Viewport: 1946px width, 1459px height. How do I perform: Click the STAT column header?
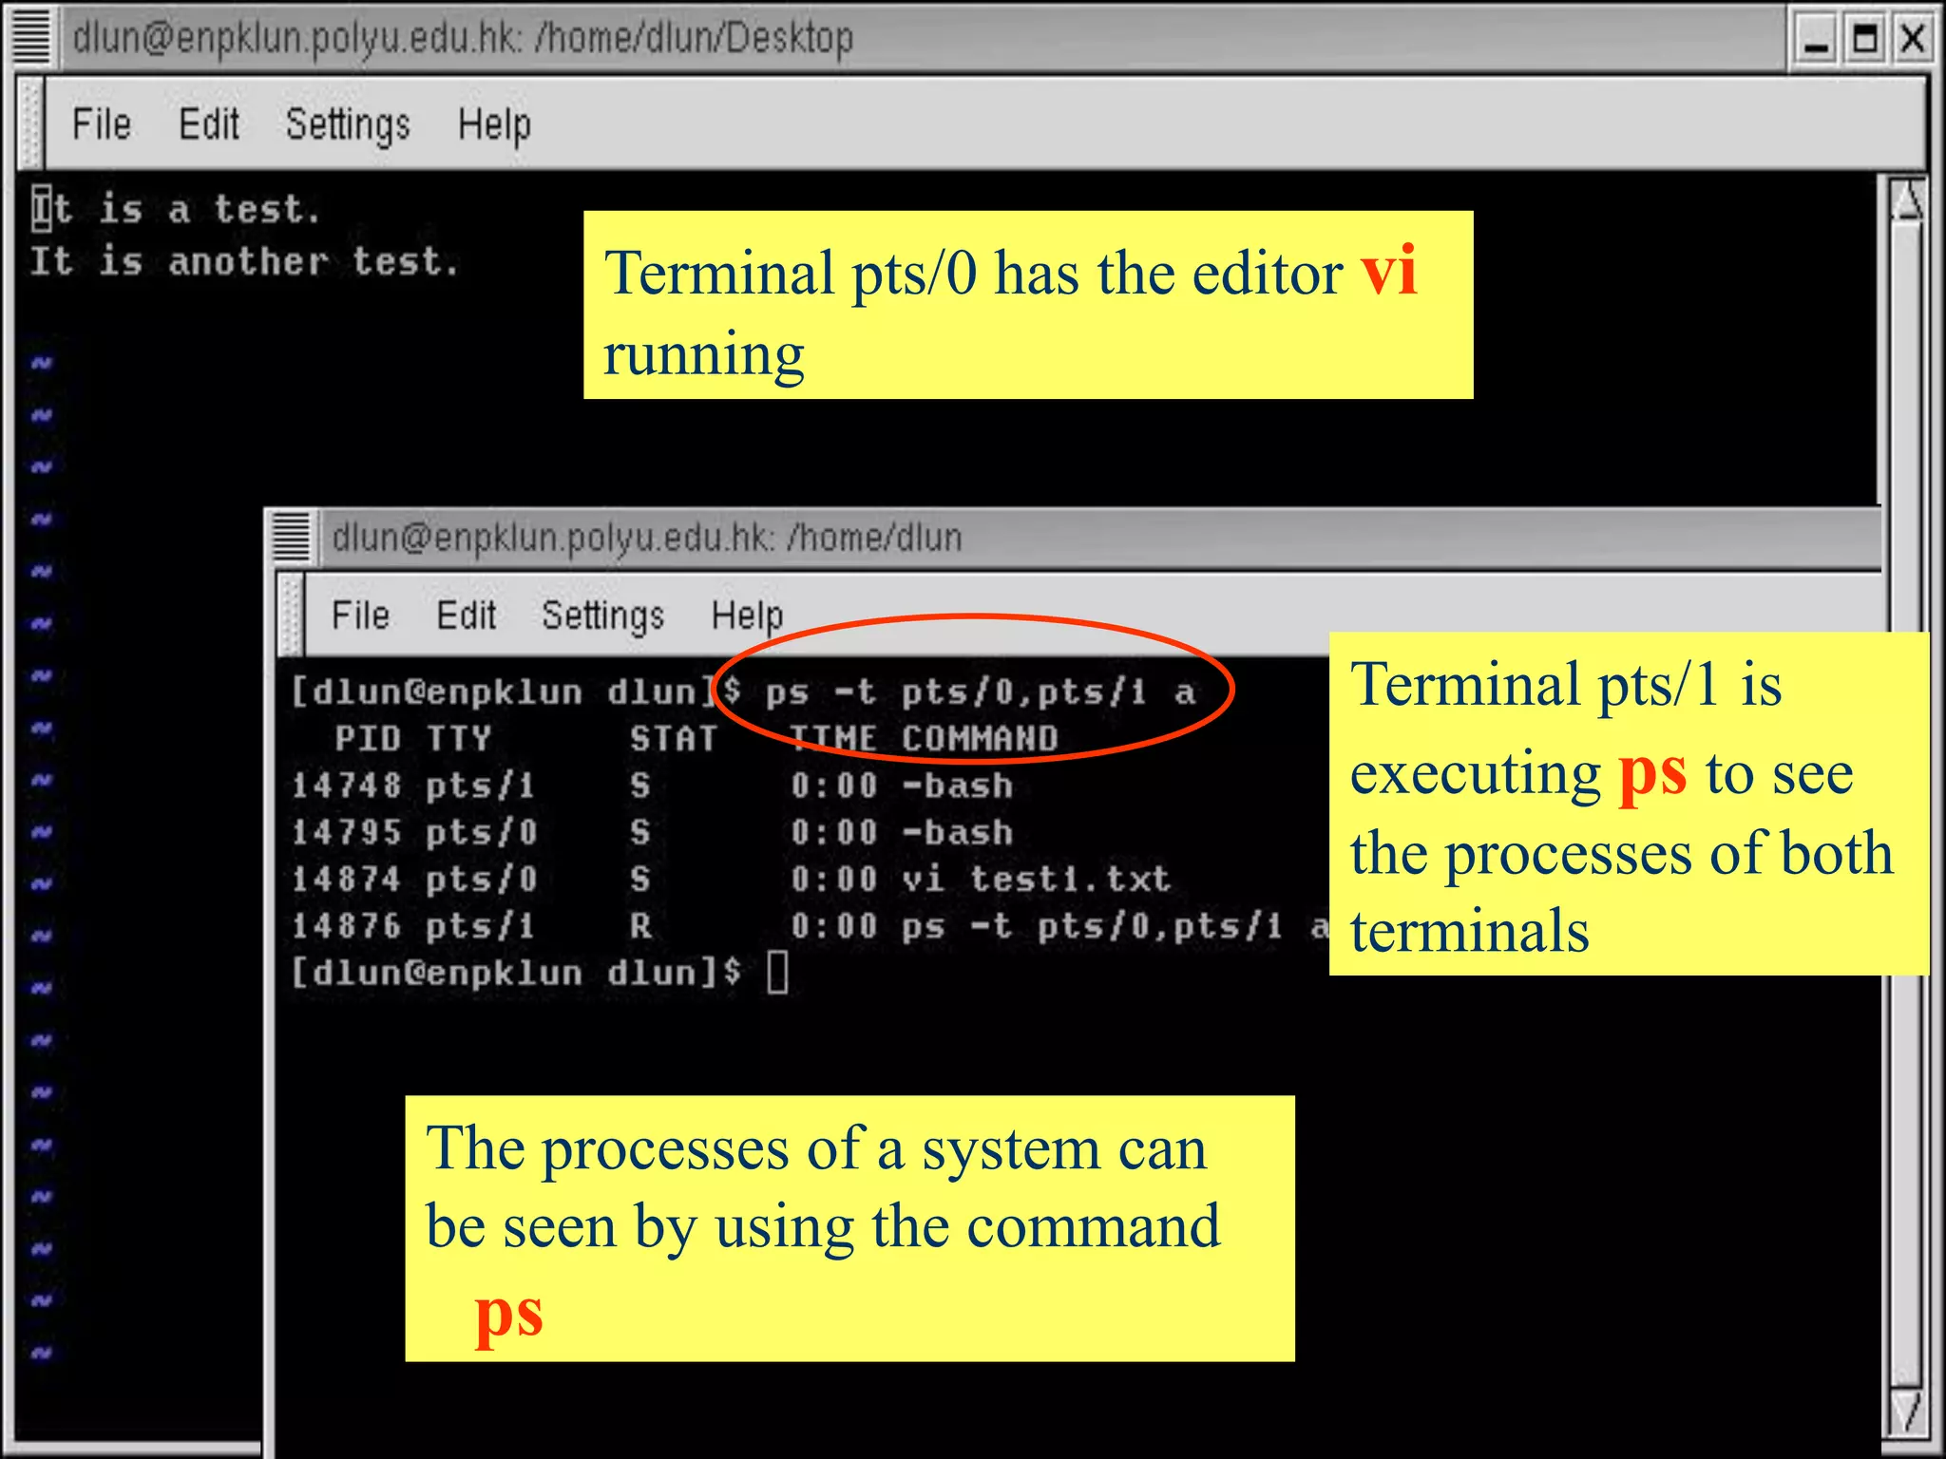pos(673,738)
